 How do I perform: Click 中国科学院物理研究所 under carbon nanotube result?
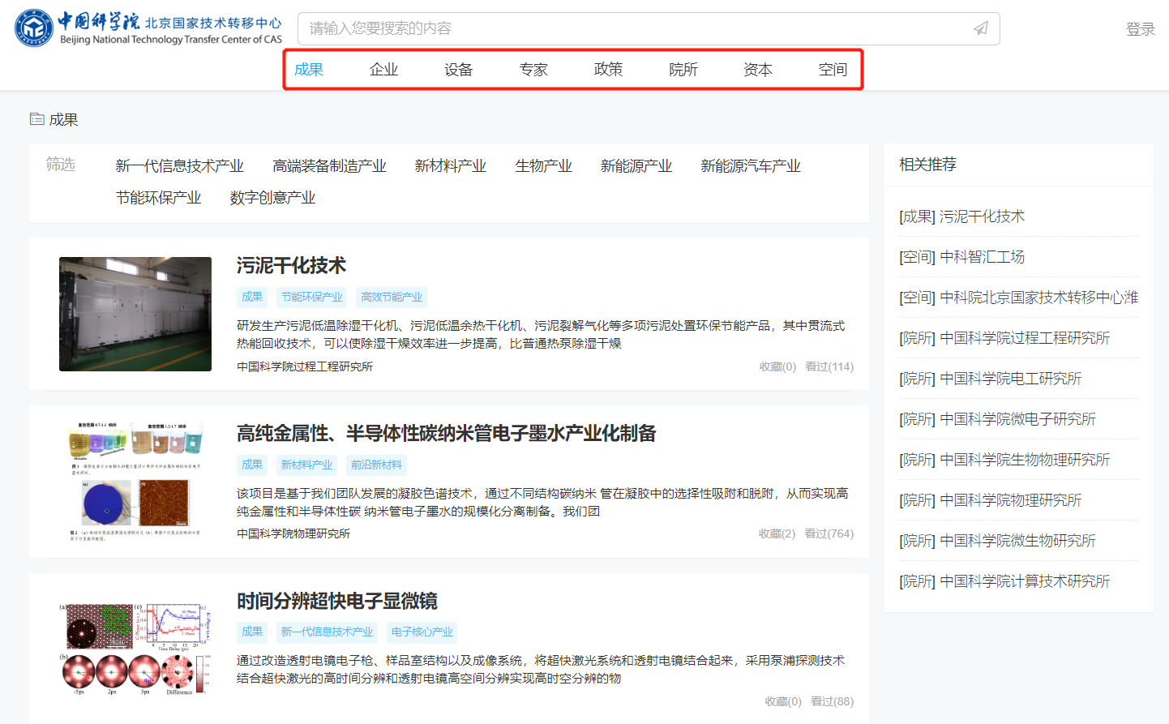(293, 533)
